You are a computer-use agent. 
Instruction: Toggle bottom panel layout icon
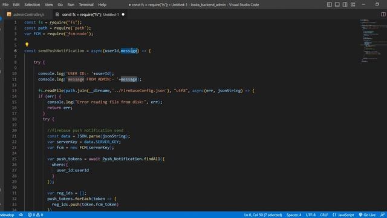tap(337, 4)
